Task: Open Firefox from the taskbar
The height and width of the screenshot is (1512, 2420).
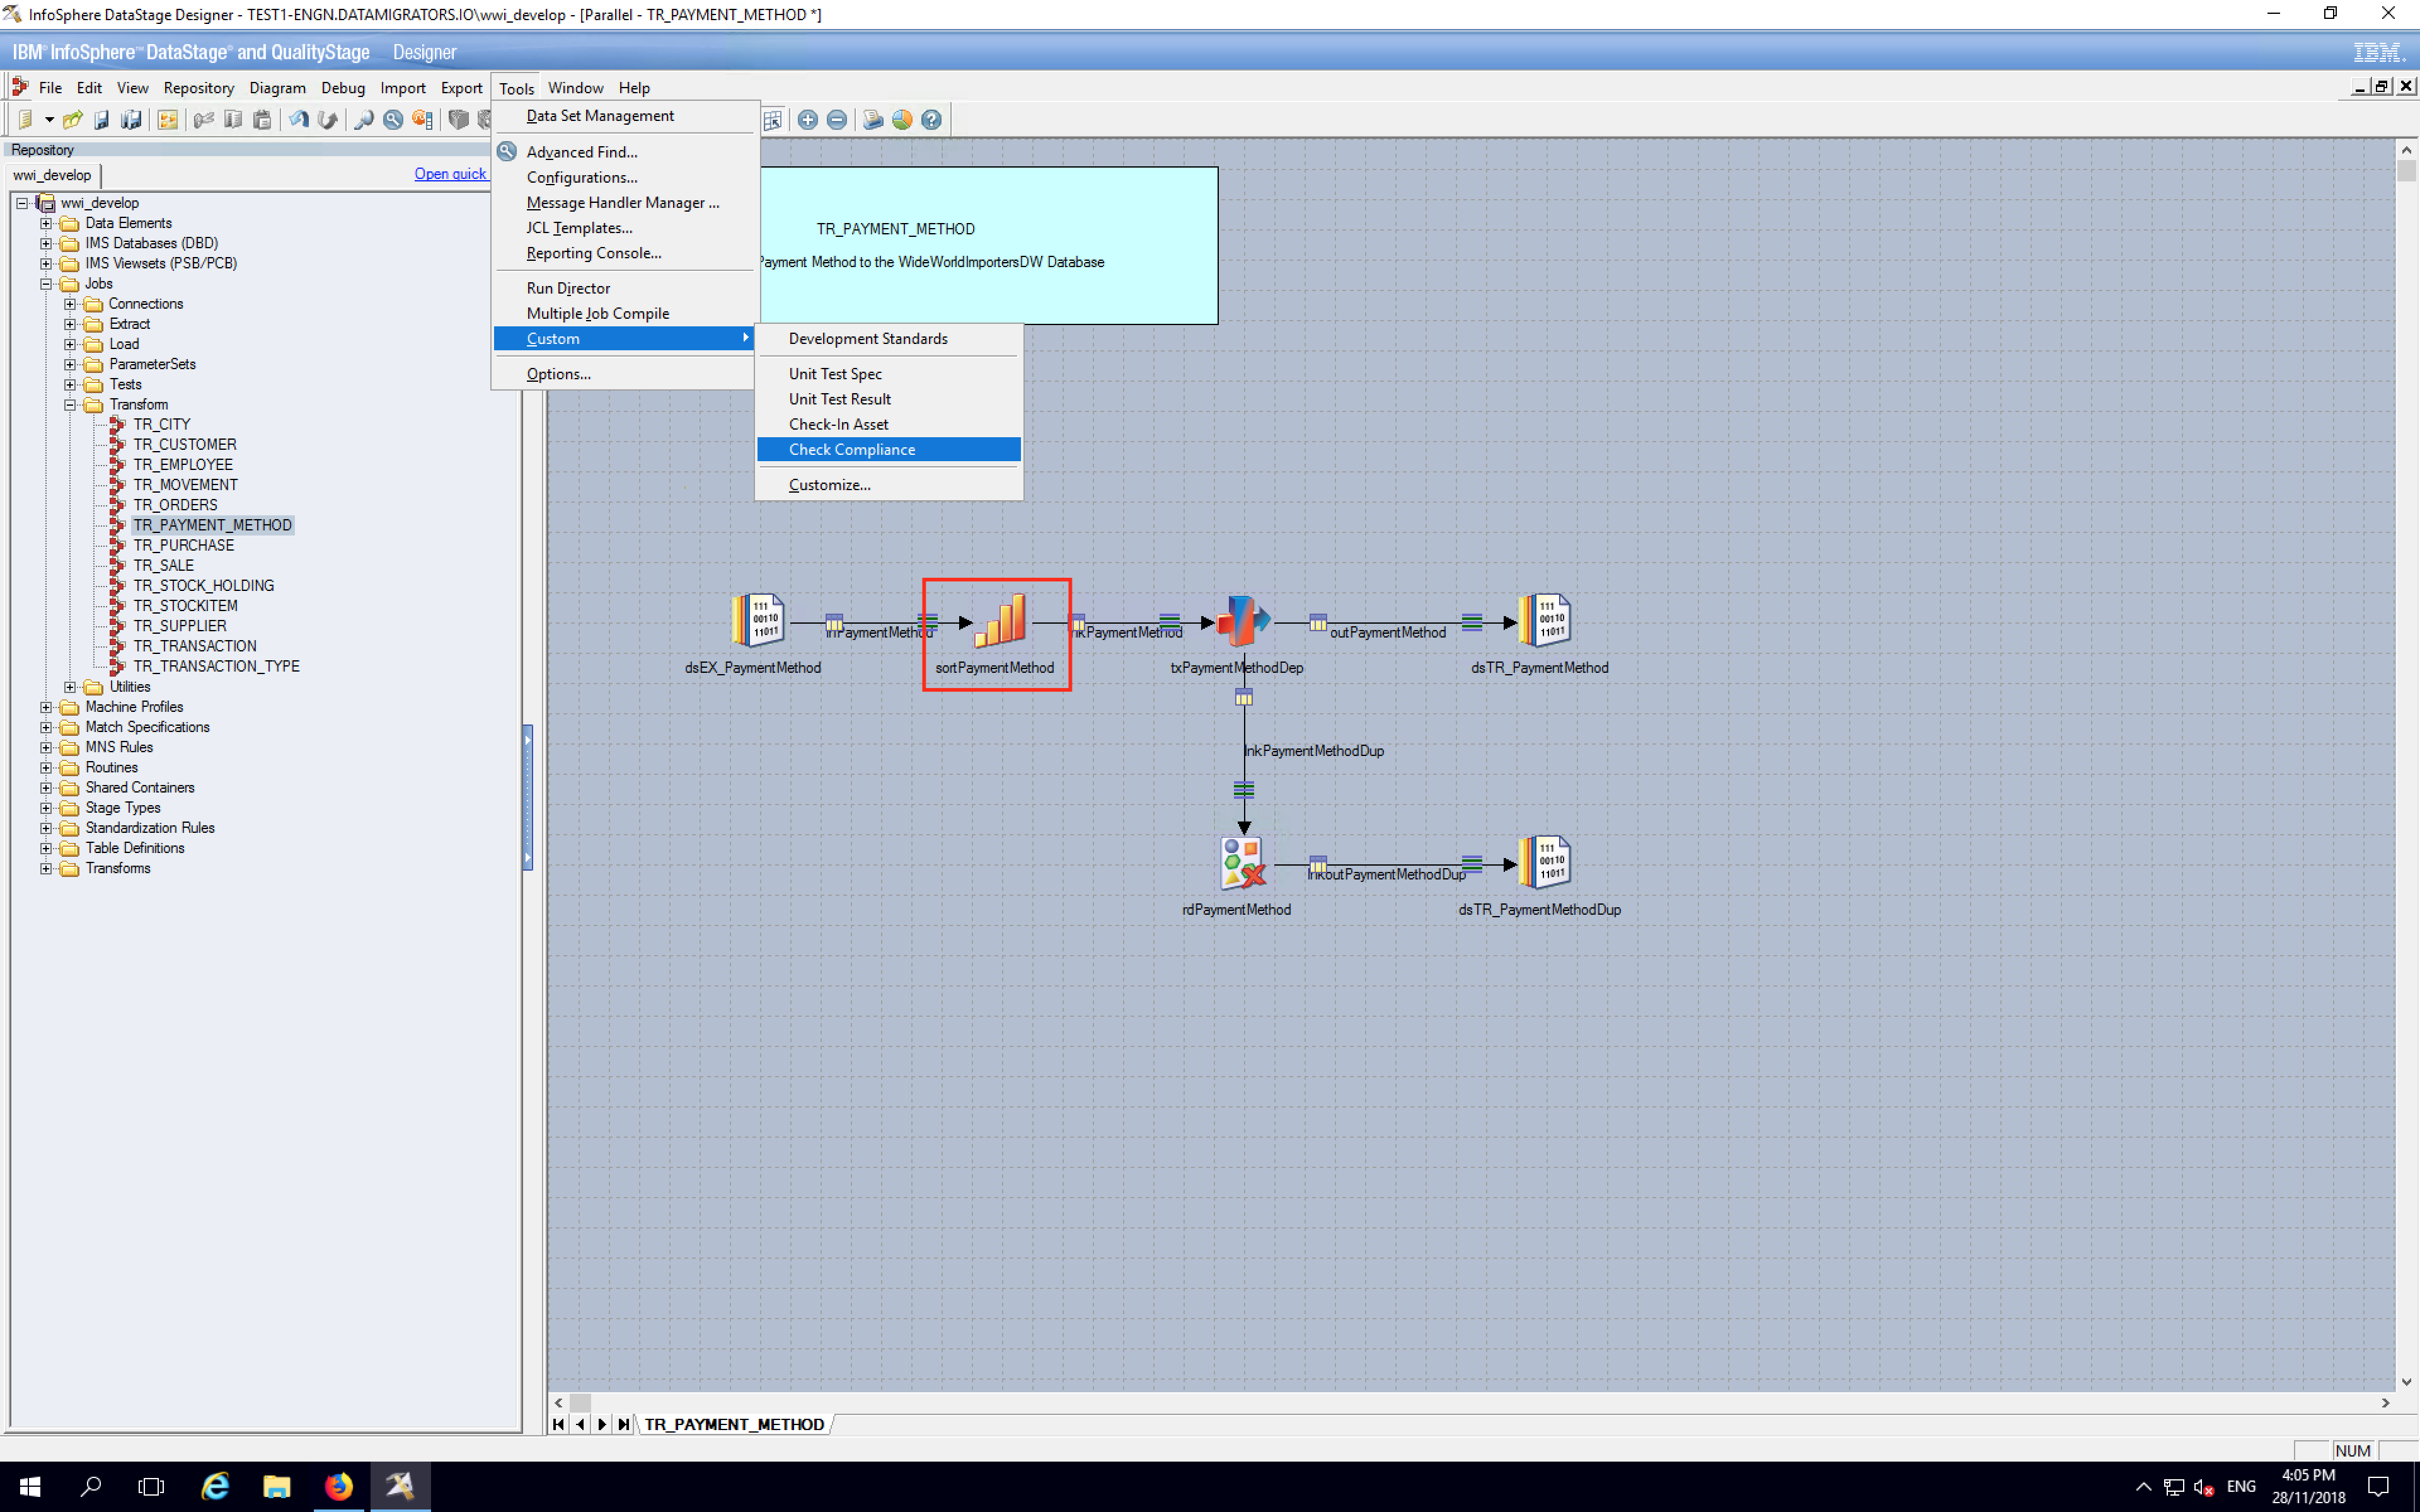Action: tap(339, 1486)
